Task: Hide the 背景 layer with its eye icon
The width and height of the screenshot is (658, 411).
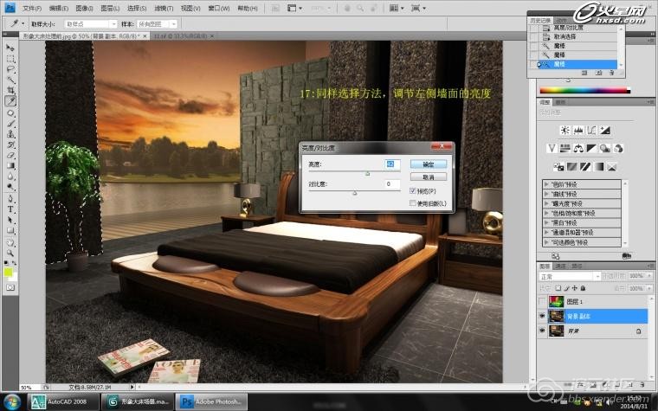Action: point(542,331)
